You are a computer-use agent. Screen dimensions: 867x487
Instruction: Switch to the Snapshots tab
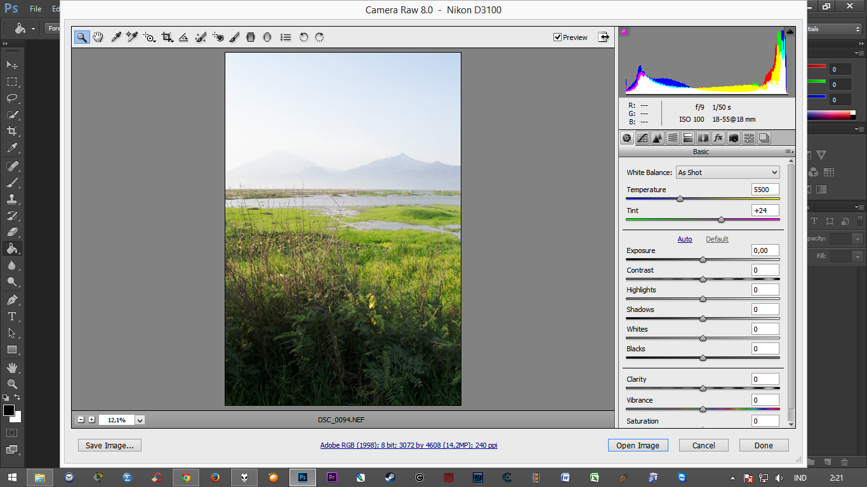(764, 138)
